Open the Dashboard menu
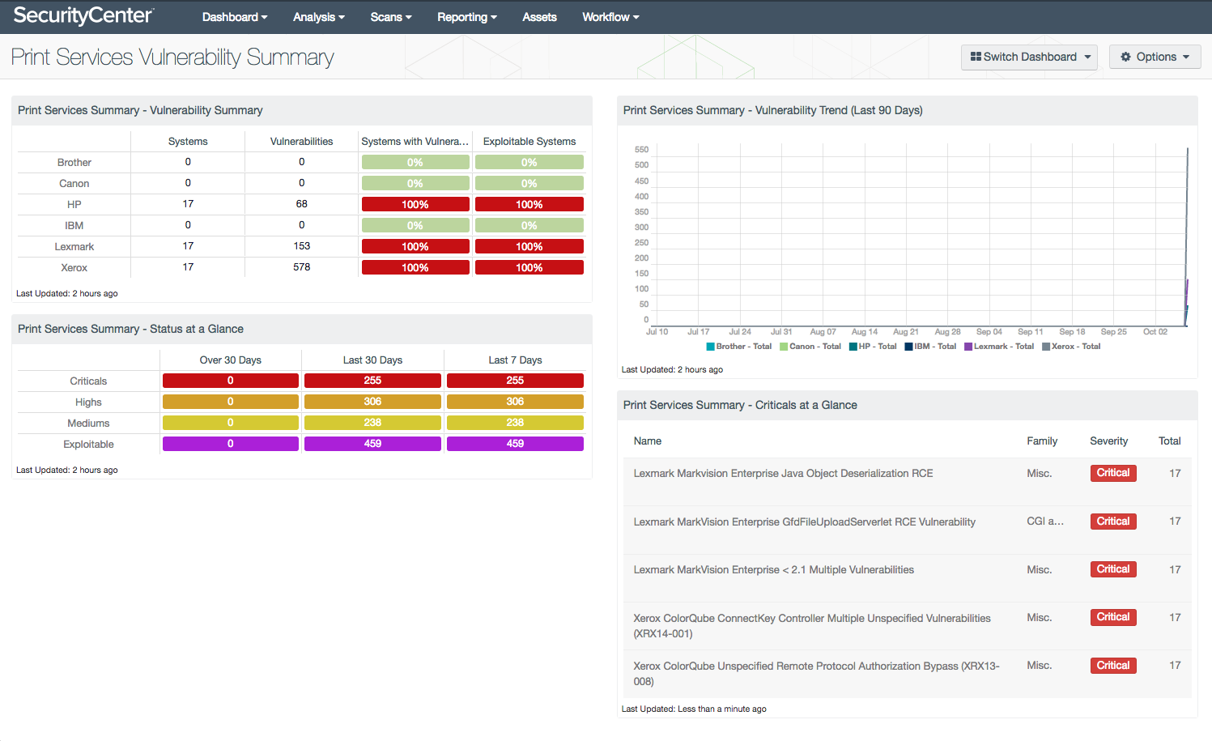The image size is (1212, 741). (x=235, y=17)
